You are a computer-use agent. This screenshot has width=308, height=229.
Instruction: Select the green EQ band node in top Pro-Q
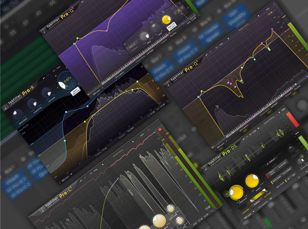coord(77,37)
